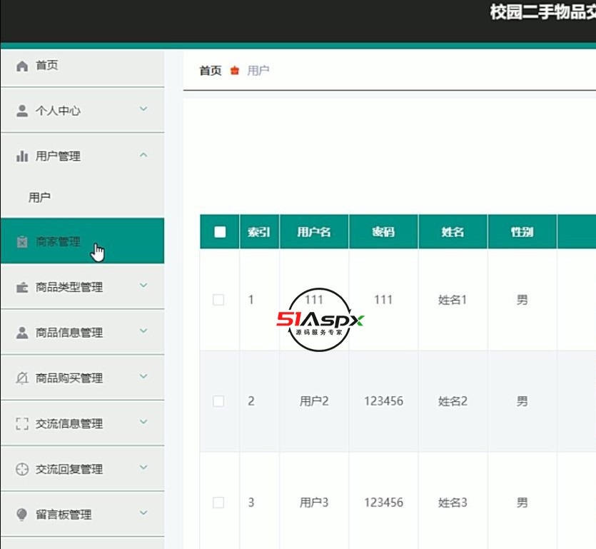Click the 首页 breadcrumb link
This screenshot has height=549, width=596.
tap(211, 71)
